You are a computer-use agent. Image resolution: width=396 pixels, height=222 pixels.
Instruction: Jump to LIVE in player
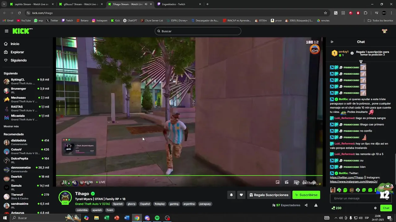pos(101,182)
